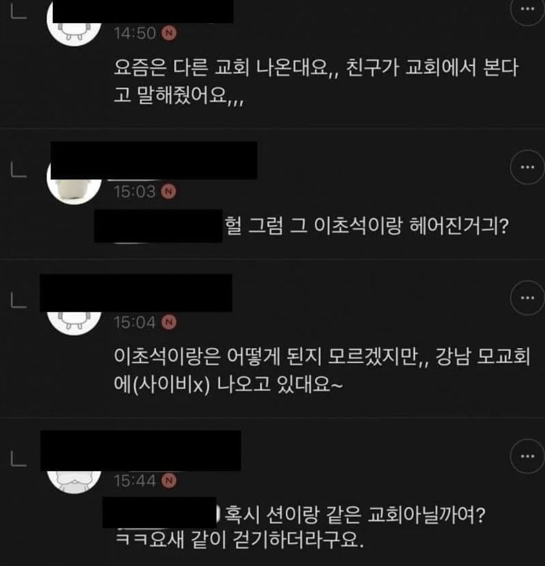Image resolution: width=545 pixels, height=566 pixels.
Task: Open the blacked-out mention before 헐 그럼
Action: click(158, 225)
